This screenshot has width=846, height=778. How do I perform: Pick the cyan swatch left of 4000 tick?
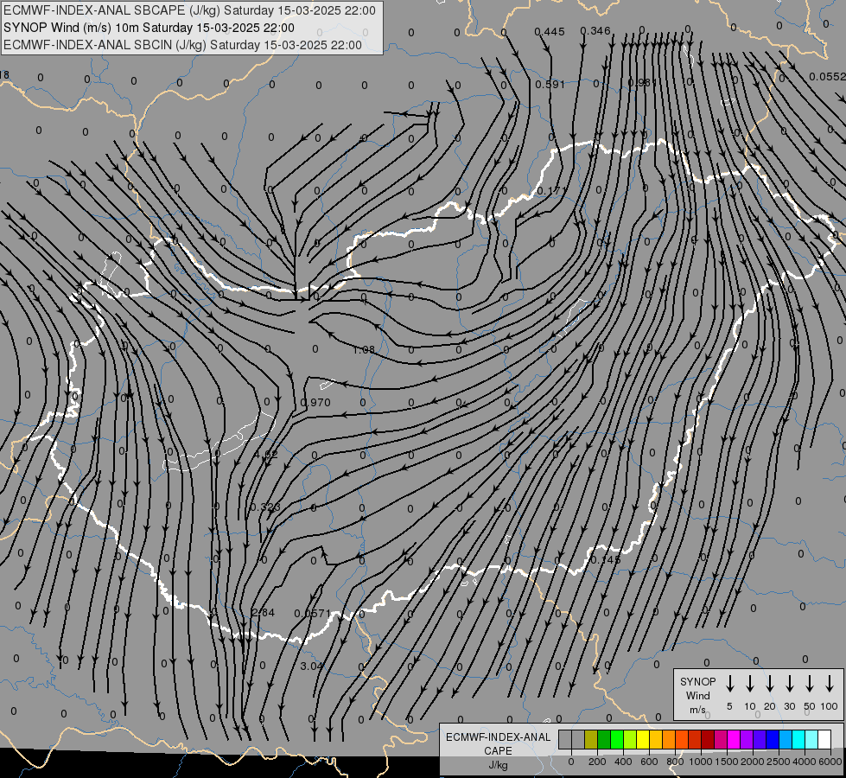click(x=798, y=740)
